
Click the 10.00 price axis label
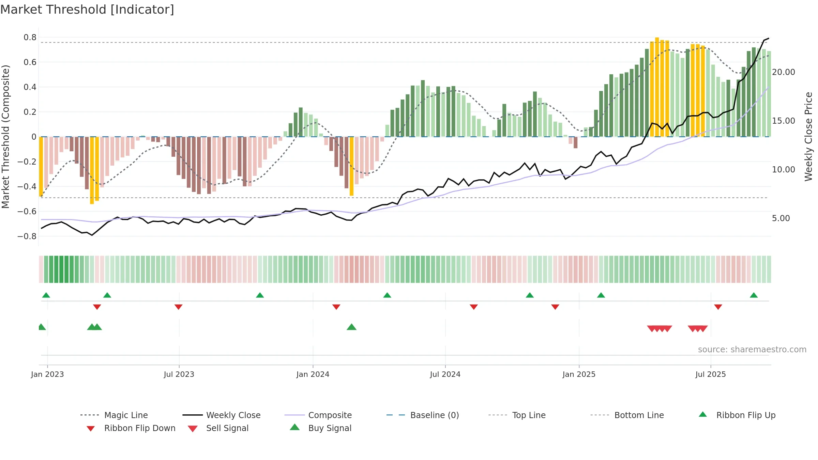click(783, 170)
